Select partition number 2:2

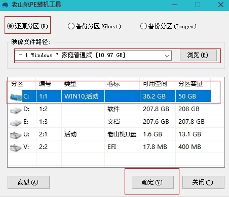43,147
